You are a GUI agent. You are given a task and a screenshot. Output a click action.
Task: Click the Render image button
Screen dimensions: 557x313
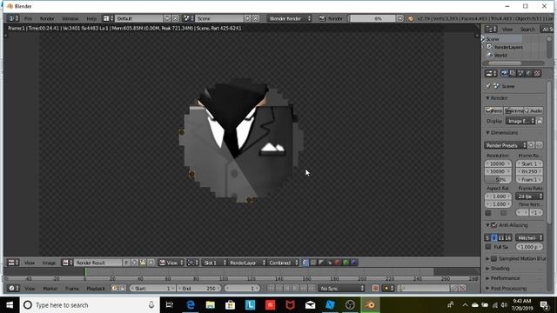tap(494, 110)
